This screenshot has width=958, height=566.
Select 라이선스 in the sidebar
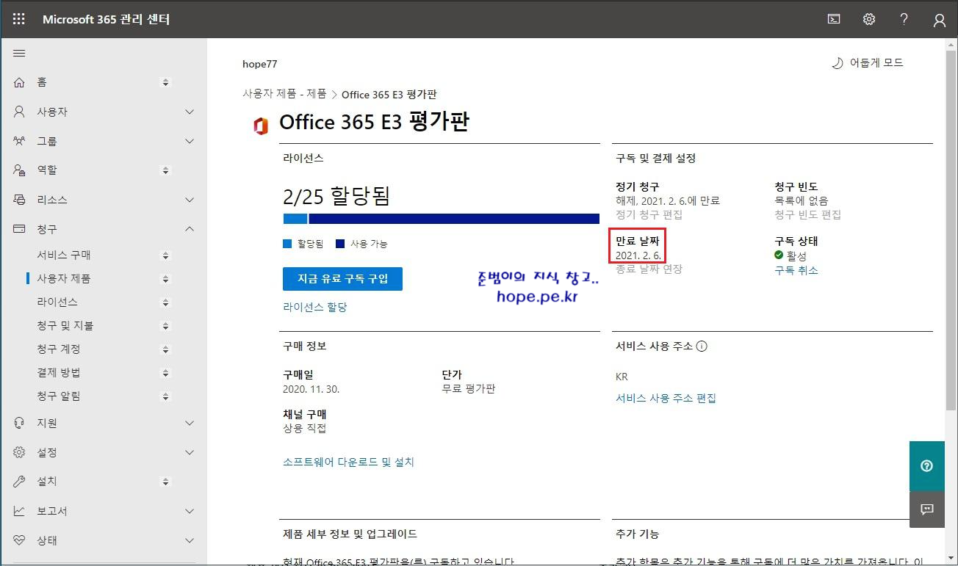57,302
